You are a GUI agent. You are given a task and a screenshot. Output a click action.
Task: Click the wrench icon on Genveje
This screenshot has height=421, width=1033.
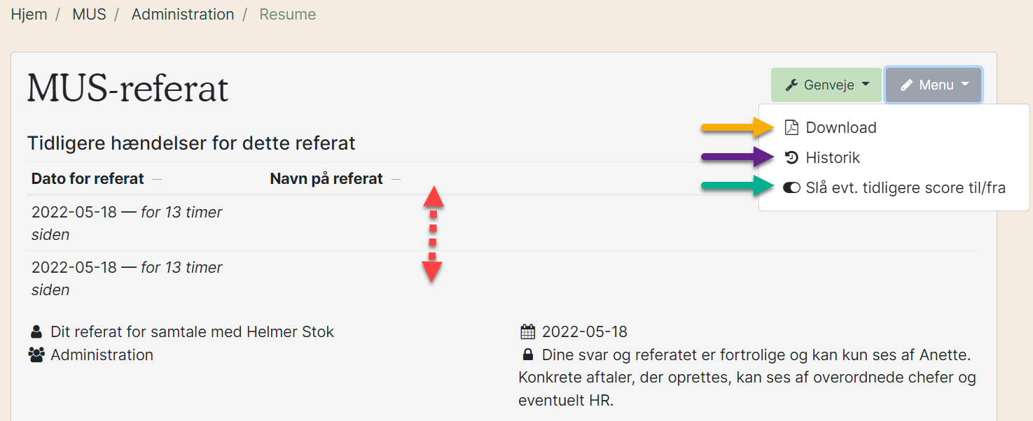tap(791, 85)
